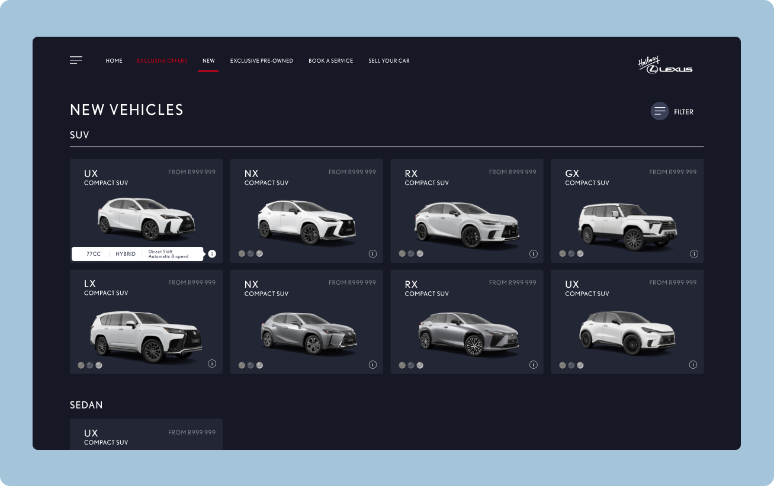This screenshot has width=774, height=486.
Task: Click COMPACT SUV label on the LX card
Action: click(106, 293)
